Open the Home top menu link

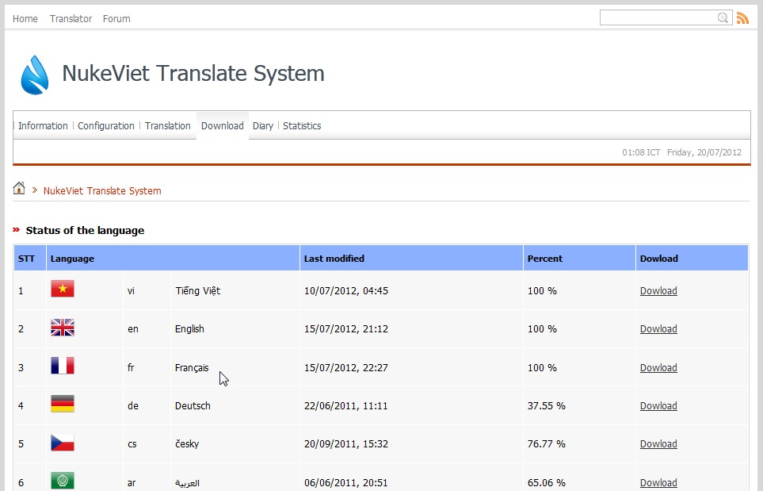click(x=25, y=18)
